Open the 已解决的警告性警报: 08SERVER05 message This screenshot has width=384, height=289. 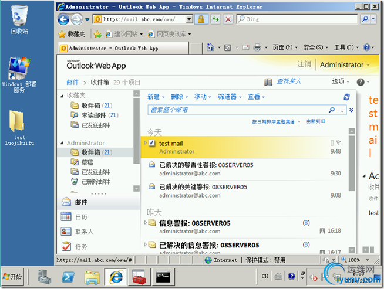244,169
